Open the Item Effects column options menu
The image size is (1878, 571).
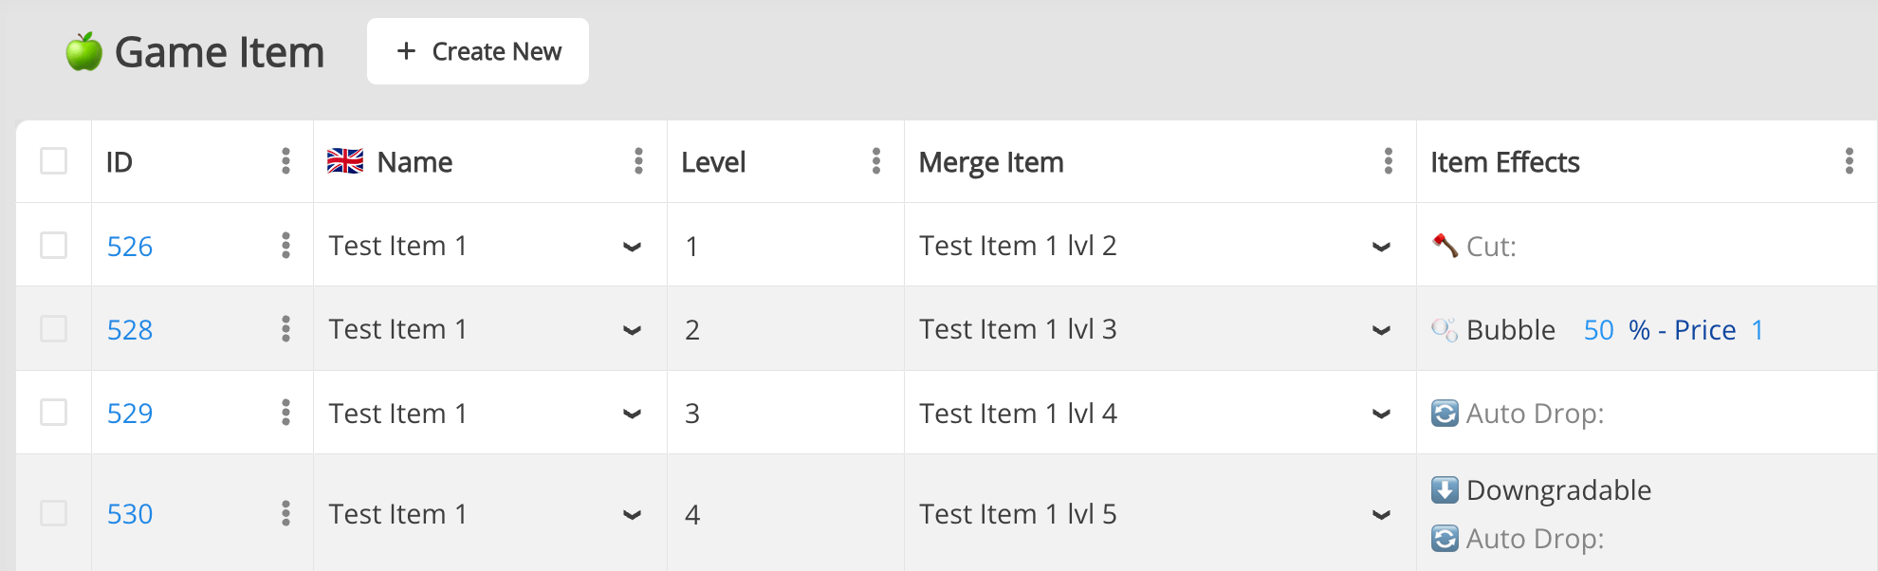tap(1849, 161)
